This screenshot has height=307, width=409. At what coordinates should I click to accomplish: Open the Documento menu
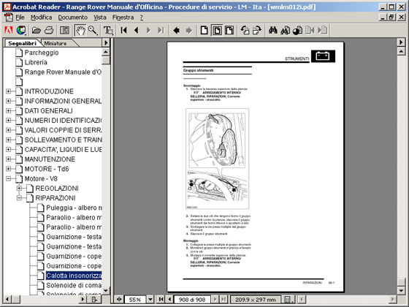[x=72, y=18]
